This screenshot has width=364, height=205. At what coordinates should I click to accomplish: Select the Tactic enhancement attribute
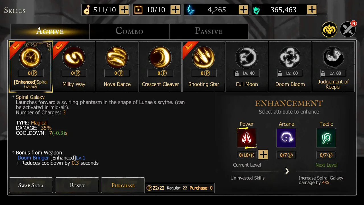pos(326,138)
